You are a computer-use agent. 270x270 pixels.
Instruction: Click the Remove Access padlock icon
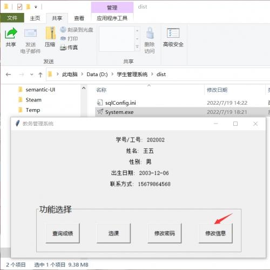pyautogui.click(x=150, y=33)
